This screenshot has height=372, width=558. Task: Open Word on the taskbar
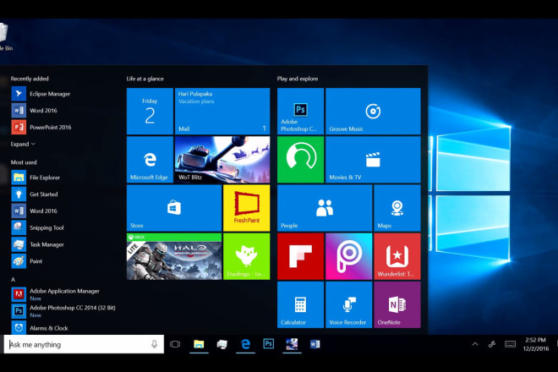(x=315, y=344)
